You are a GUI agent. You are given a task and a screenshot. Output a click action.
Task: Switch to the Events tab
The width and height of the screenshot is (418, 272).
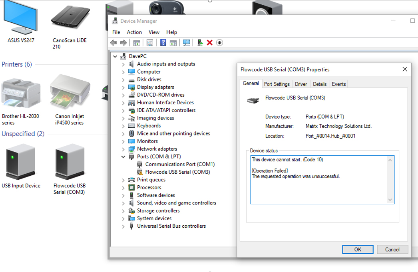339,84
